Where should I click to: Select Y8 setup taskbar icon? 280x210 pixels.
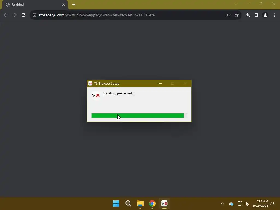point(164,203)
